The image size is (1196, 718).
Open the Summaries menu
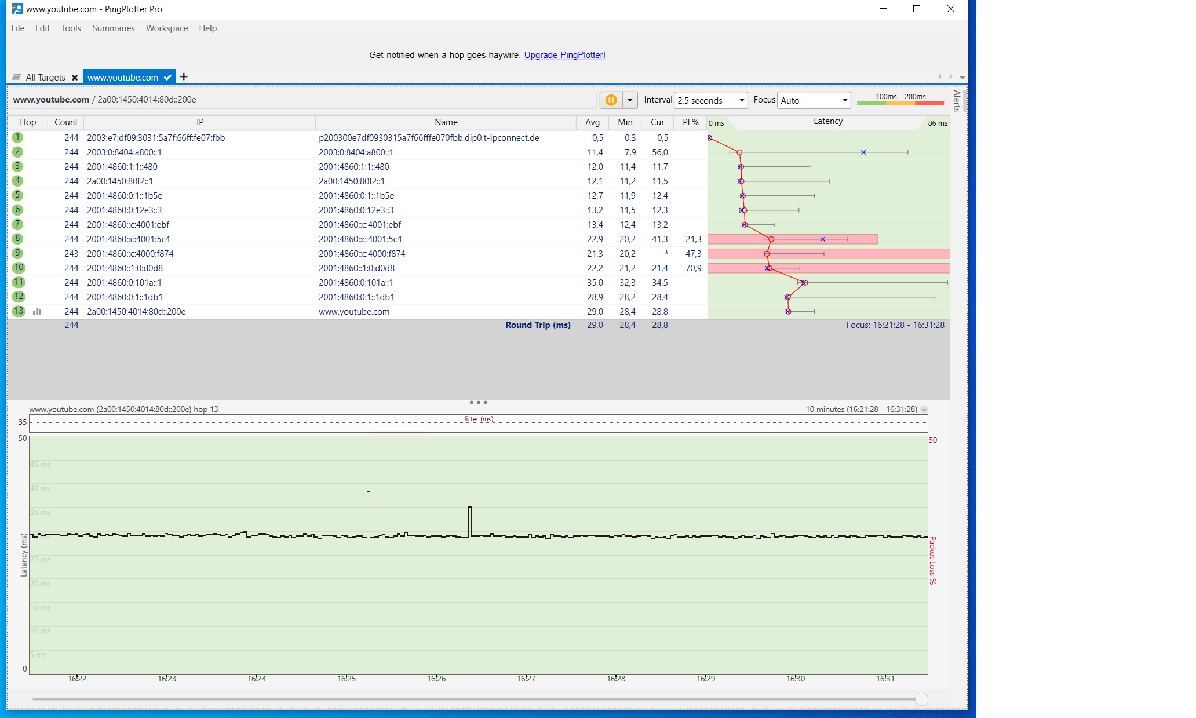pos(114,28)
